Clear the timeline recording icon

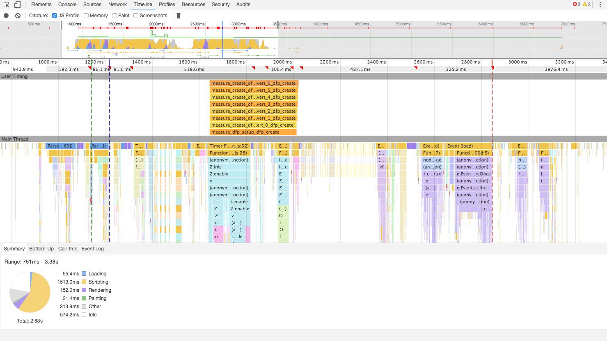coord(18,16)
